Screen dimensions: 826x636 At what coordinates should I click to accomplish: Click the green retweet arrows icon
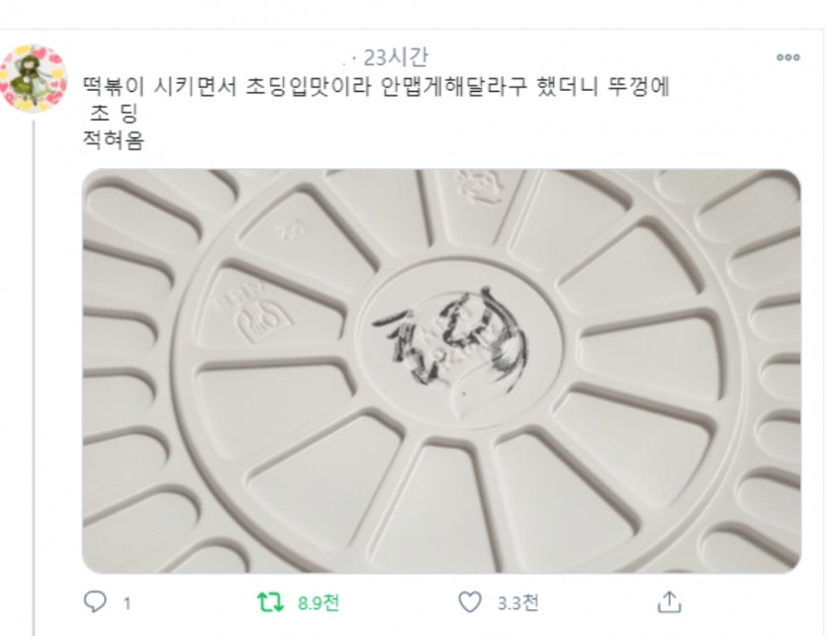click(x=270, y=601)
